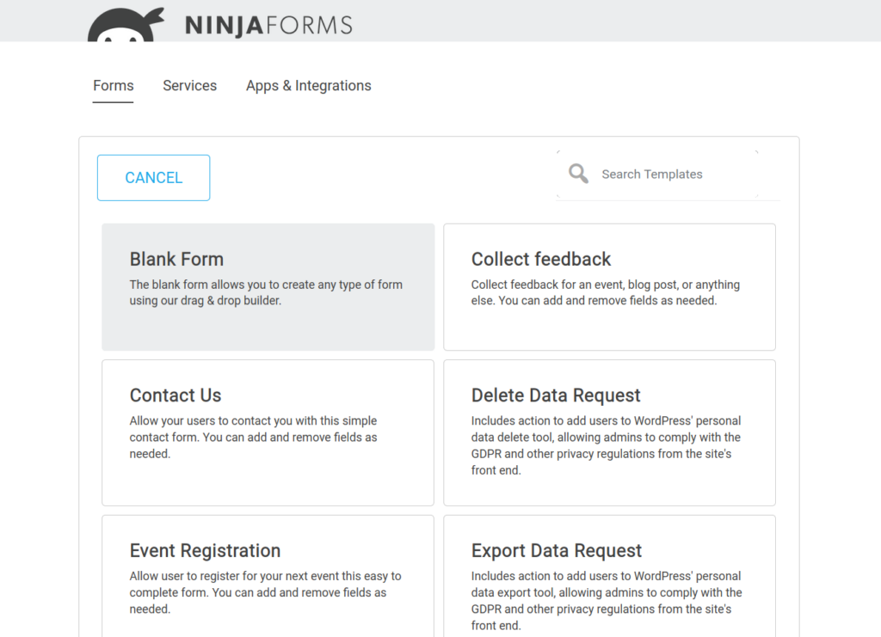The width and height of the screenshot is (881, 637).
Task: Focus the Search Templates input field
Action: 668,175
